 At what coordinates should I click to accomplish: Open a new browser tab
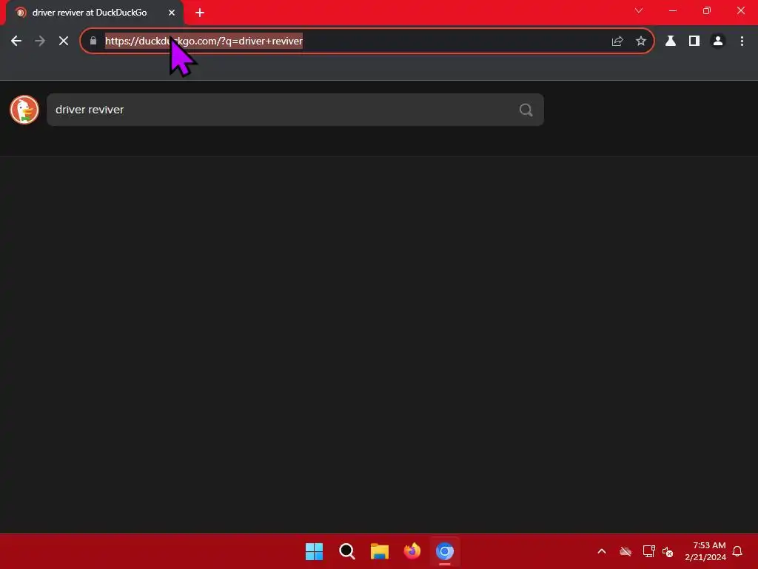(x=200, y=13)
